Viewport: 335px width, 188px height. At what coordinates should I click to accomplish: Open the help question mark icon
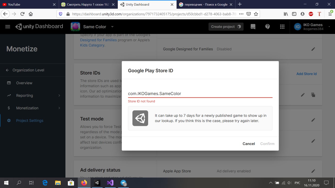267,27
